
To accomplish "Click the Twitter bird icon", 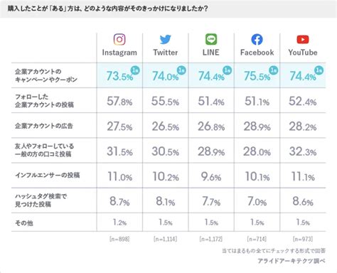I will [x=165, y=39].
